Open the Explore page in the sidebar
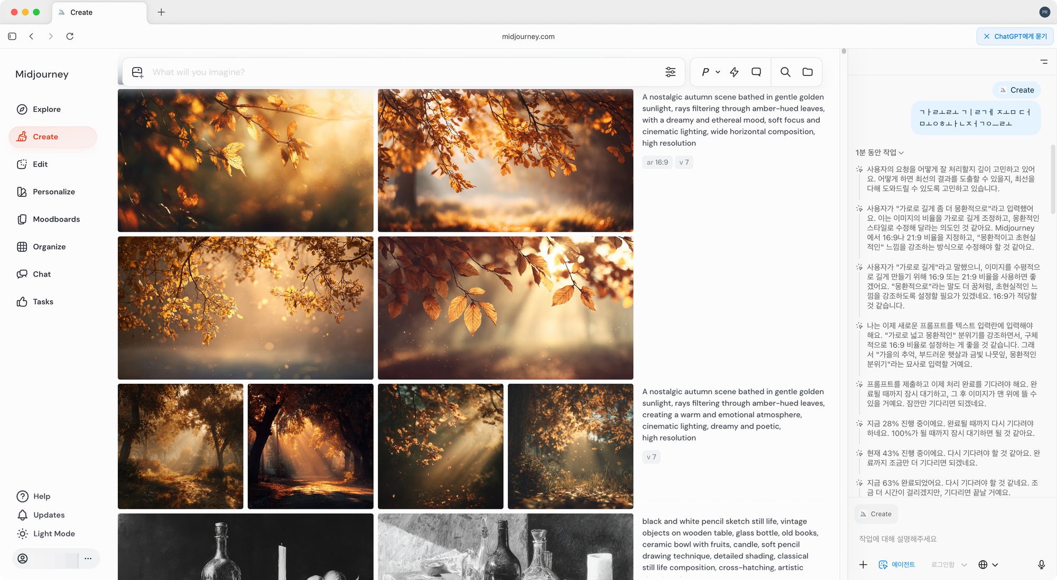 coord(47,109)
